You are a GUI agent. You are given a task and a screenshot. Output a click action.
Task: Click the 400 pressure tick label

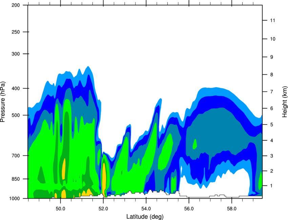pyautogui.click(x=16, y=88)
